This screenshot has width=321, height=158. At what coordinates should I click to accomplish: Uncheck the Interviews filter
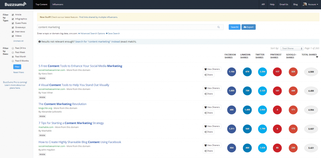pos(13,32)
